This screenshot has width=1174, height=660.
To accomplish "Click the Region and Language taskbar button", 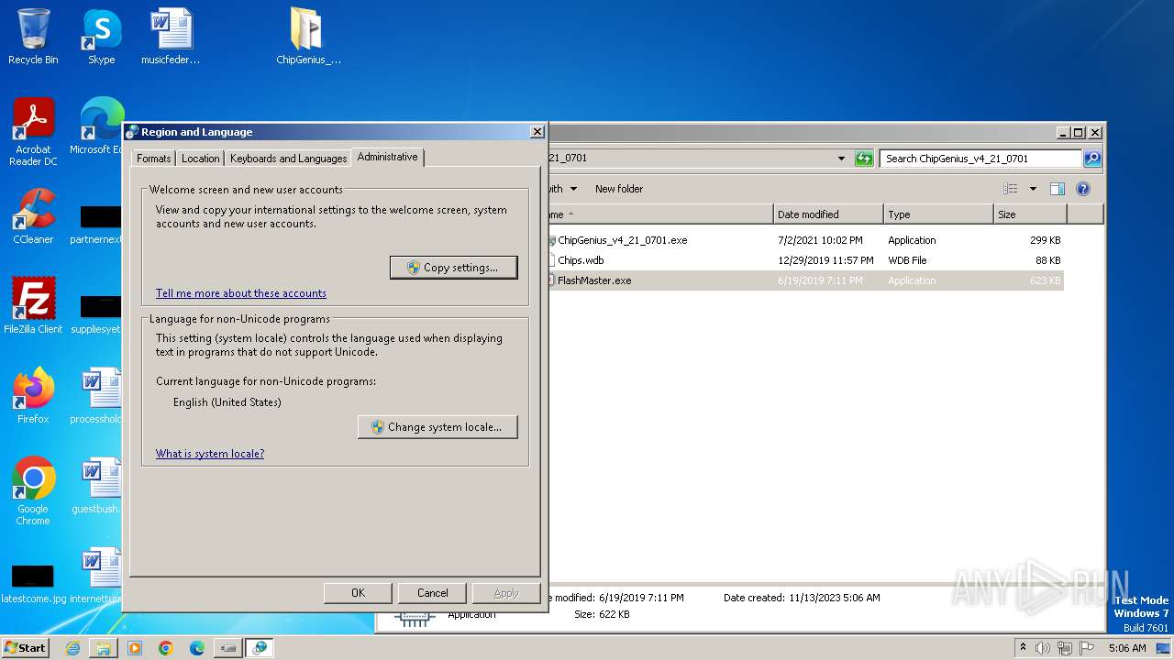I will (x=260, y=648).
